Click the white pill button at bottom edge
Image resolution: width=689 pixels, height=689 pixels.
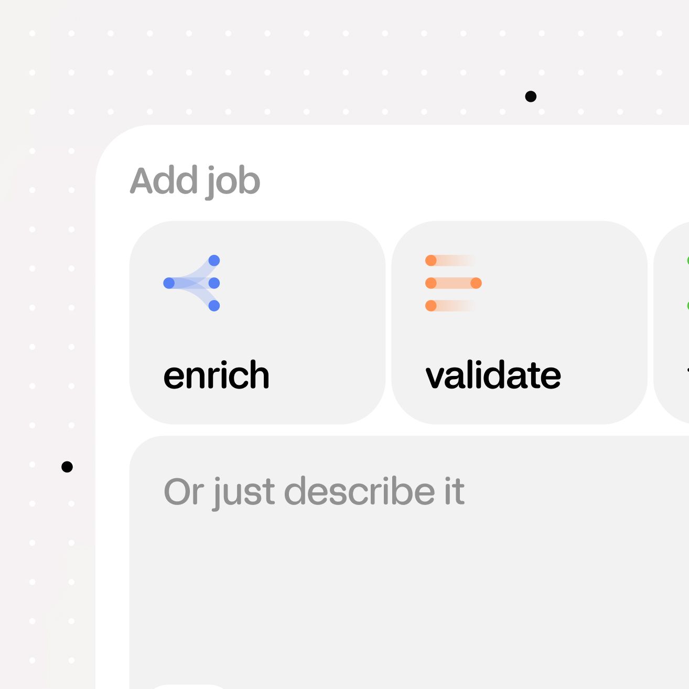click(x=190, y=686)
